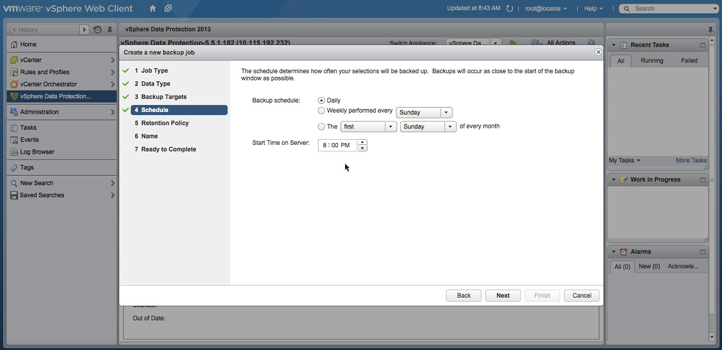Close the Create a new backup job dialog
The height and width of the screenshot is (350, 722).
[x=598, y=52]
